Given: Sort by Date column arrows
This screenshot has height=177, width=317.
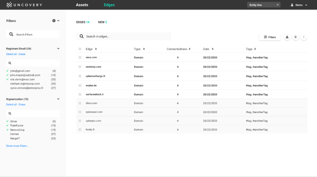Looking at the screenshot, I should 213,49.
